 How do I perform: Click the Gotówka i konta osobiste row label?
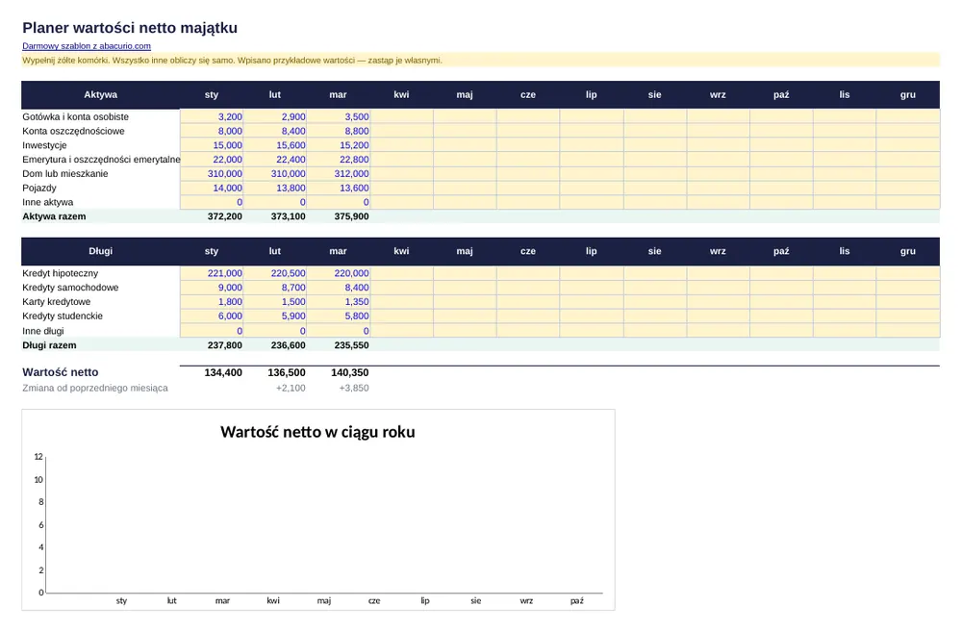click(x=75, y=116)
